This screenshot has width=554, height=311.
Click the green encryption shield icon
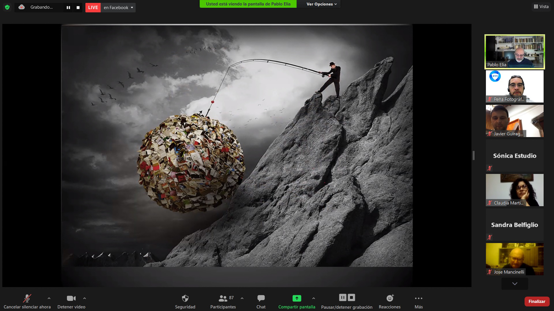pyautogui.click(x=7, y=7)
